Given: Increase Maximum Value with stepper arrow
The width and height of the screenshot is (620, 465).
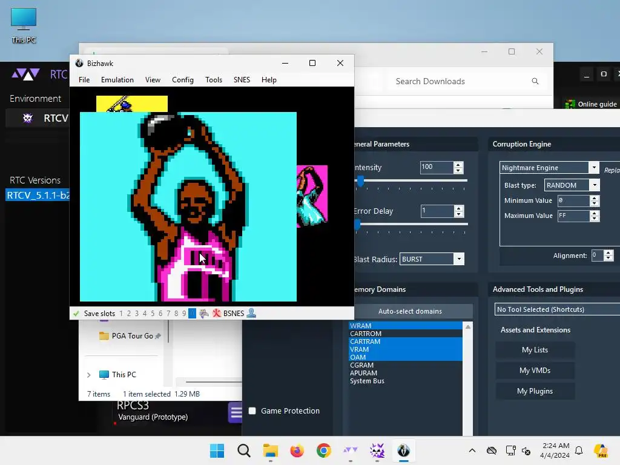Looking at the screenshot, I should (595, 213).
